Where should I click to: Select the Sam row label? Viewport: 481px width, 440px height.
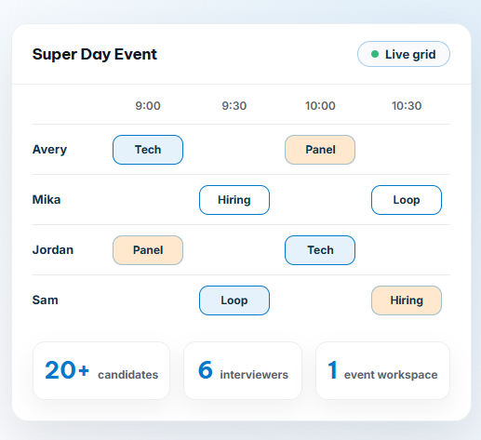tap(46, 300)
